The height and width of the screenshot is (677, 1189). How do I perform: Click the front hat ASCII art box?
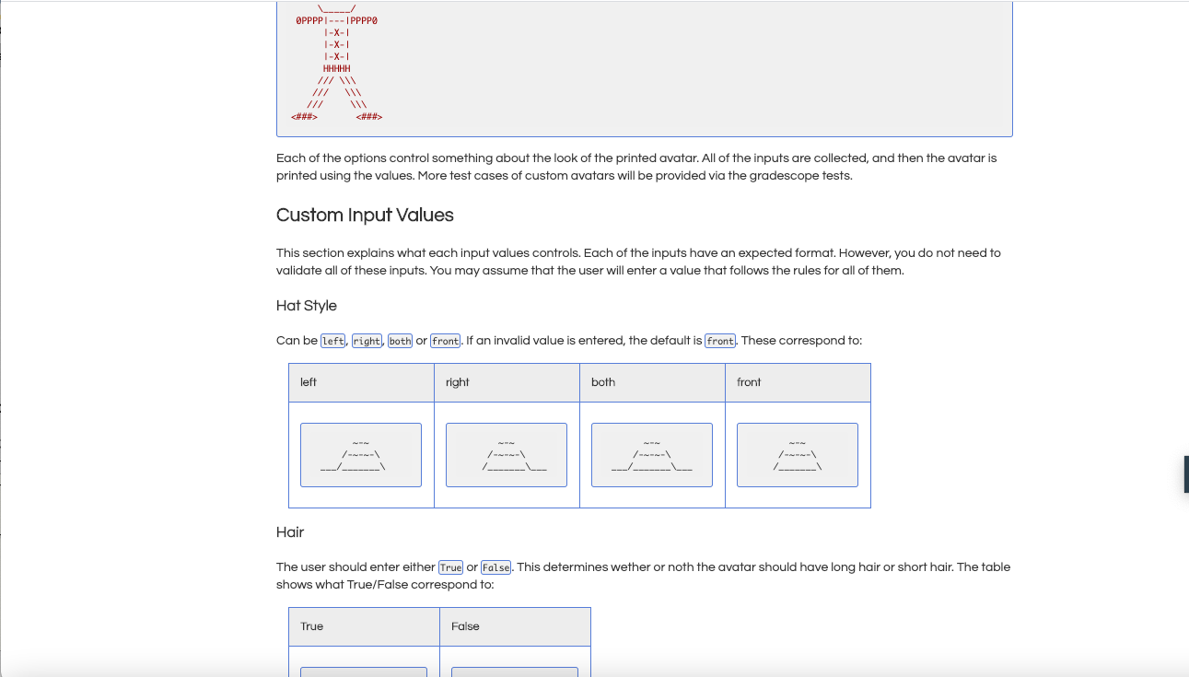798,455
